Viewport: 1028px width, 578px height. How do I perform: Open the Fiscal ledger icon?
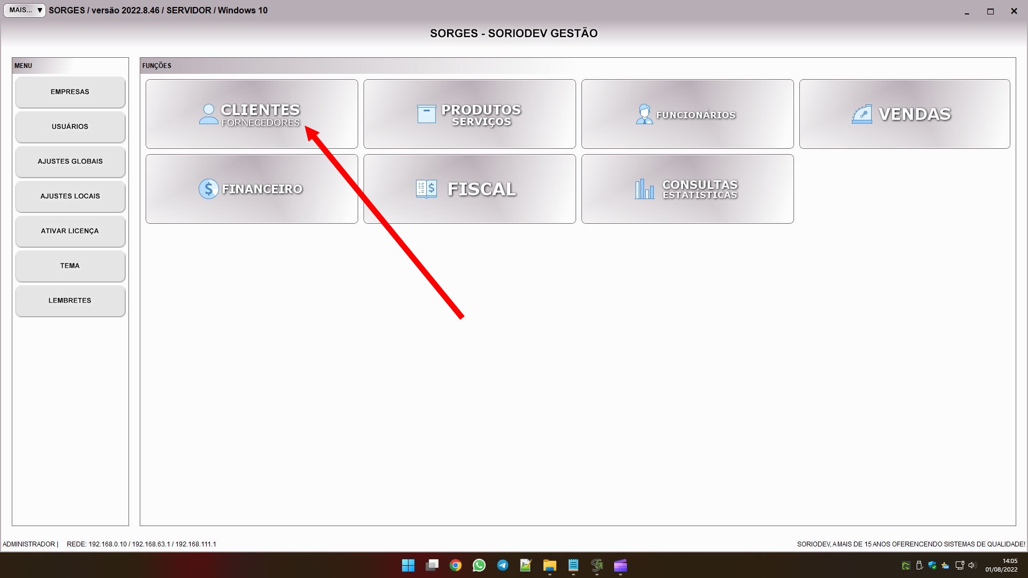point(426,189)
